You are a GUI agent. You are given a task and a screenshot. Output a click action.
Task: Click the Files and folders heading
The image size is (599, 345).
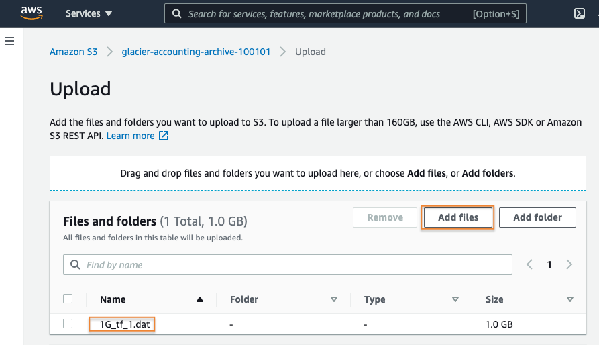(109, 221)
